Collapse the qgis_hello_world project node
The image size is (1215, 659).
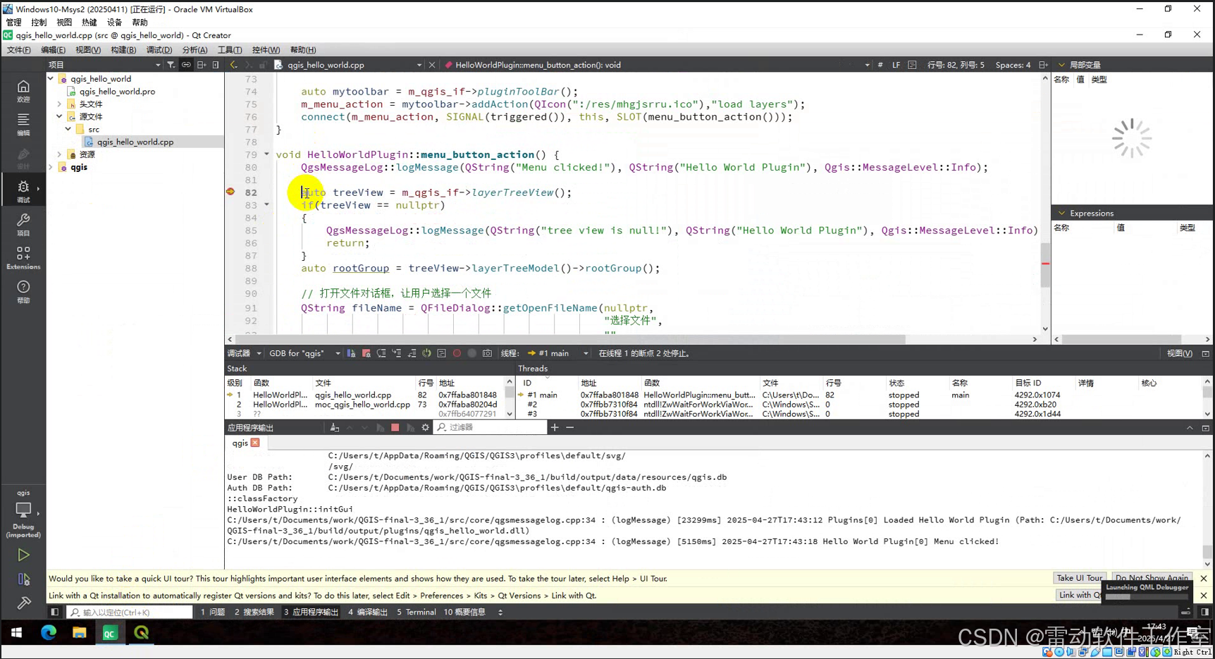pos(51,79)
